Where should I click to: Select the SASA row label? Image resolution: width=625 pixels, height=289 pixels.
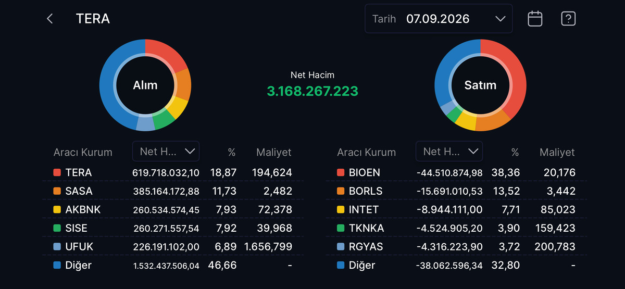pos(79,191)
